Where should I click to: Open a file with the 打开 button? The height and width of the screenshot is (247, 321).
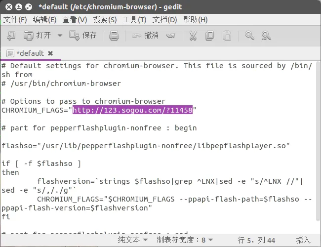click(37, 36)
